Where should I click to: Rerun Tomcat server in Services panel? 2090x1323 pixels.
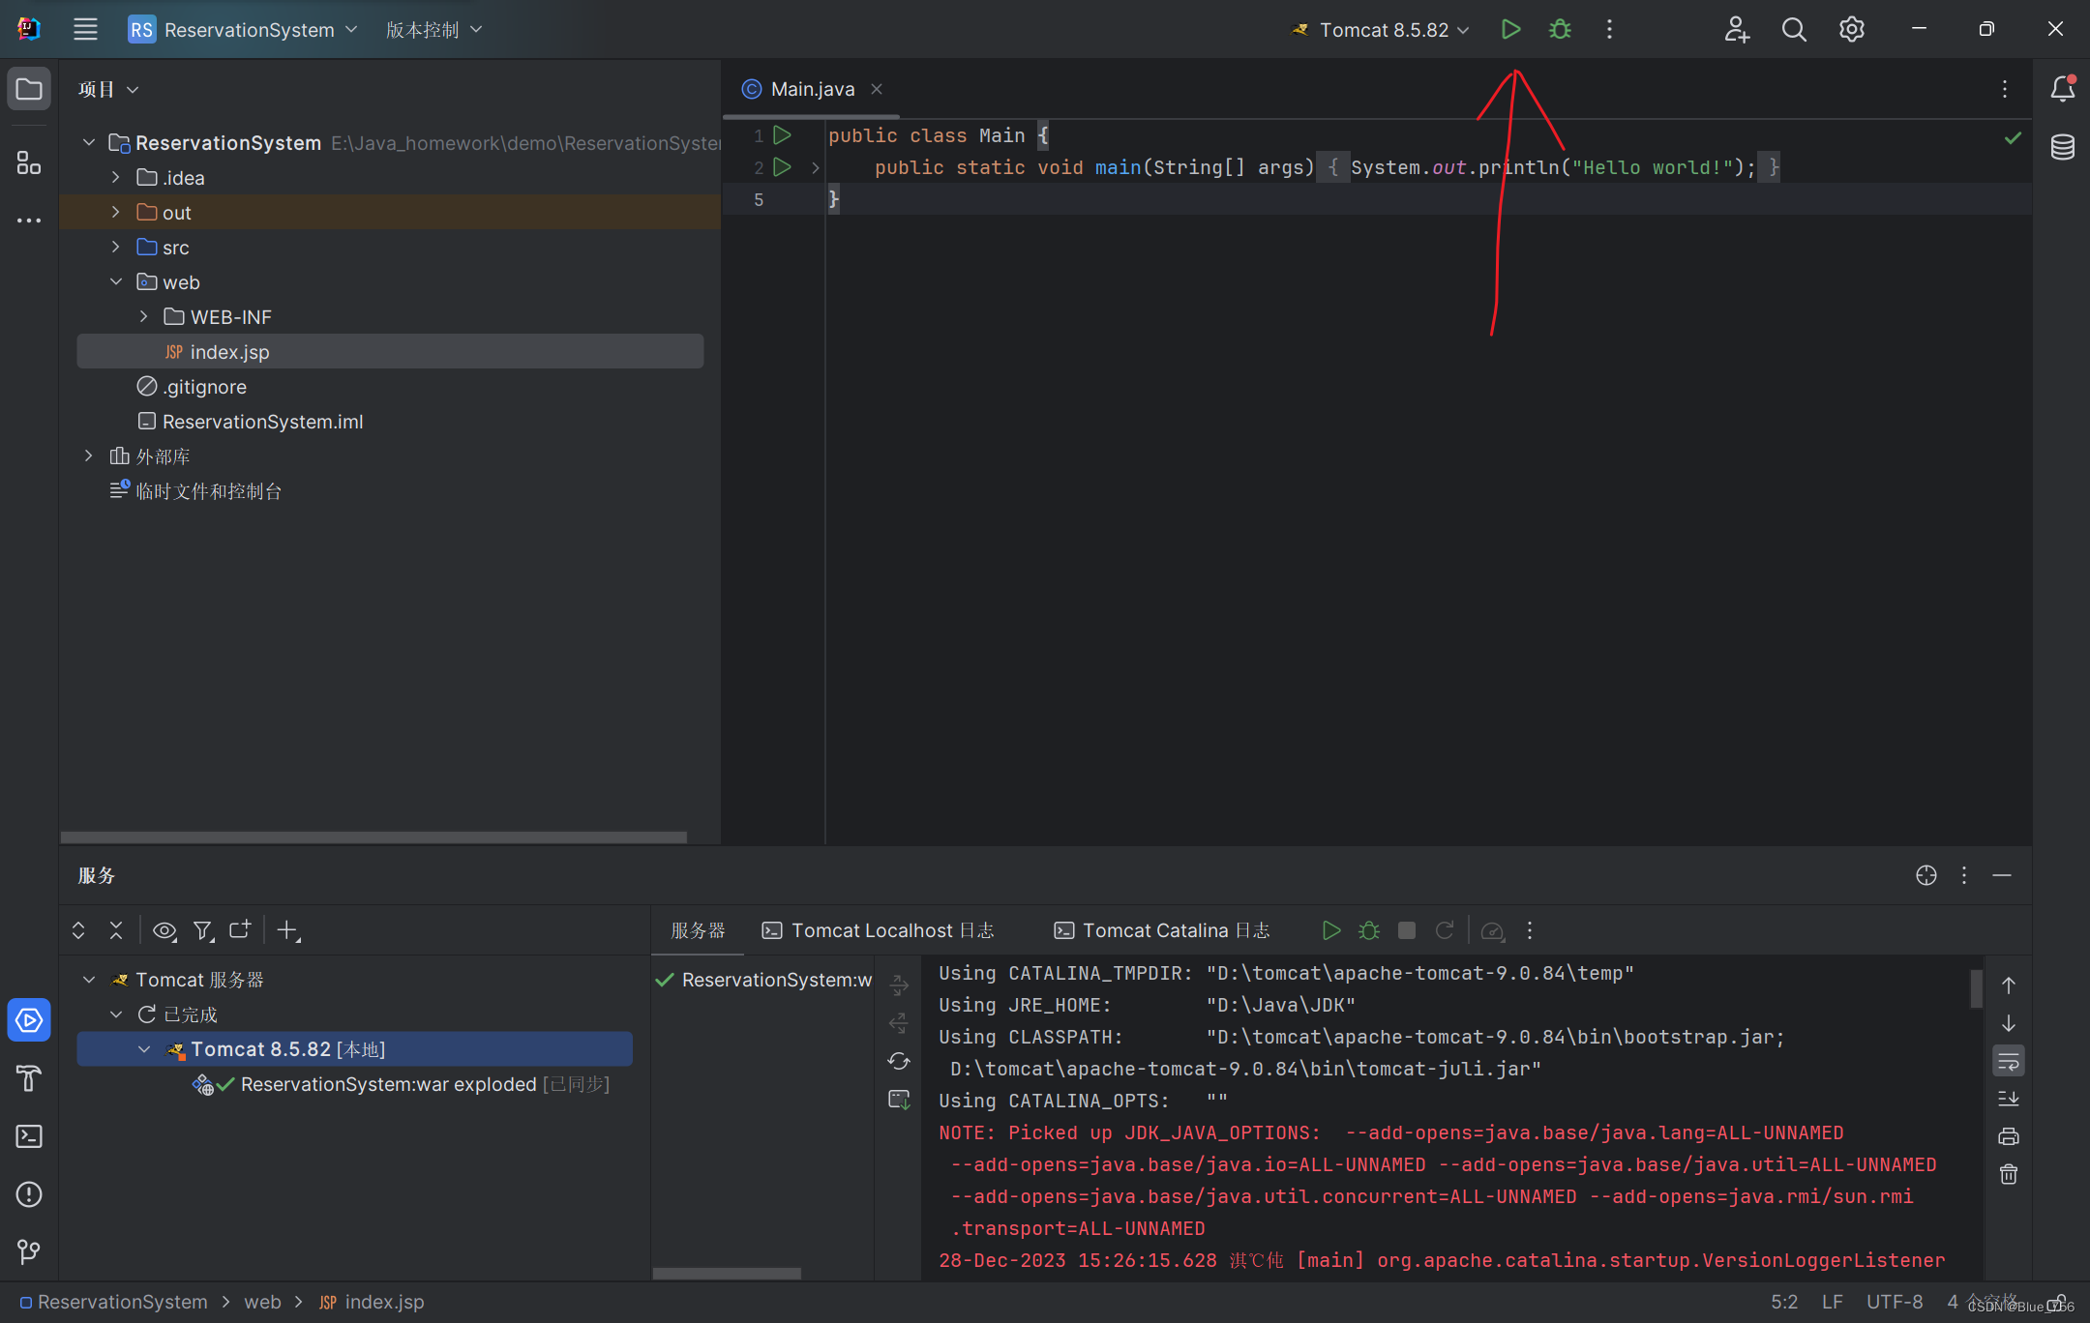(x=1445, y=930)
